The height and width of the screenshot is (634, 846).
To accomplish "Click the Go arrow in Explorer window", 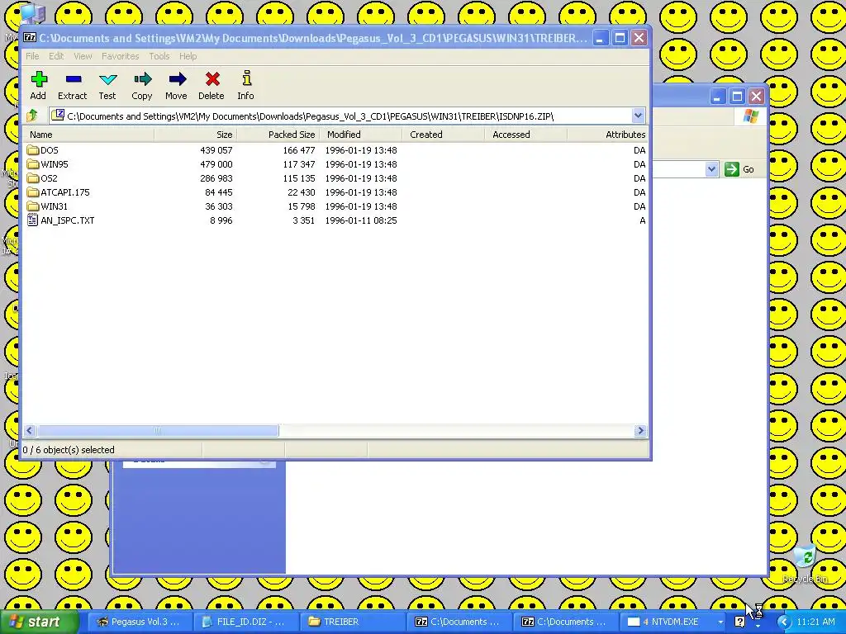I will tap(732, 169).
